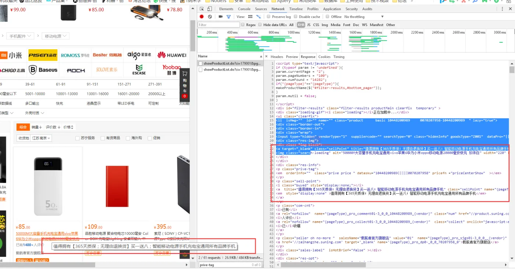The height and width of the screenshot is (269, 515).
Task: Sort products by 销量
Action: pos(36,127)
